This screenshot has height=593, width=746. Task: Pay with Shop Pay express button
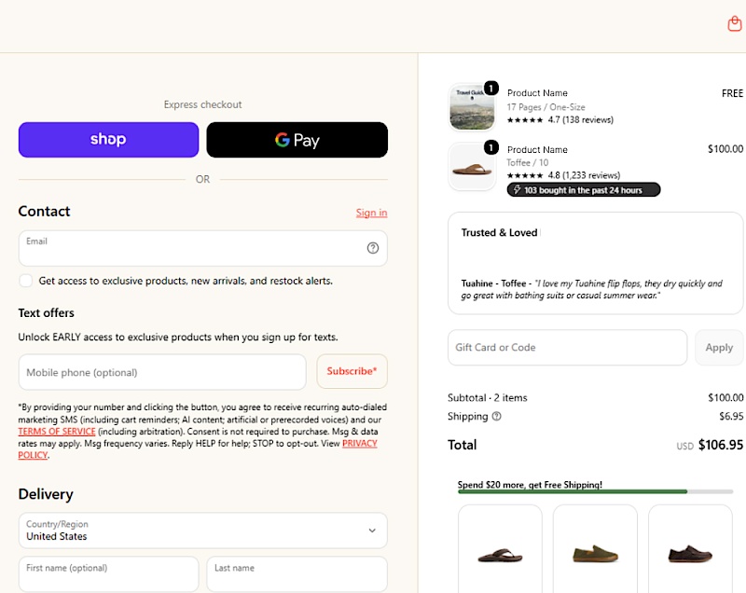108,139
